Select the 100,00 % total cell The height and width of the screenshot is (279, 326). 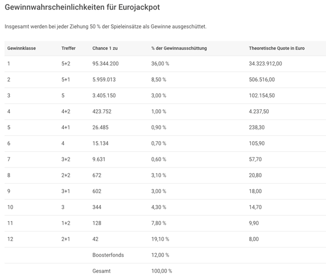pyautogui.click(x=162, y=271)
